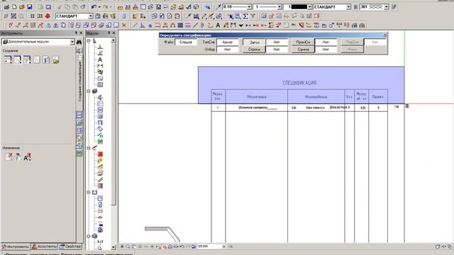Open the black color swatch selector
The width and height of the screenshot is (454, 255).
click(x=298, y=6)
